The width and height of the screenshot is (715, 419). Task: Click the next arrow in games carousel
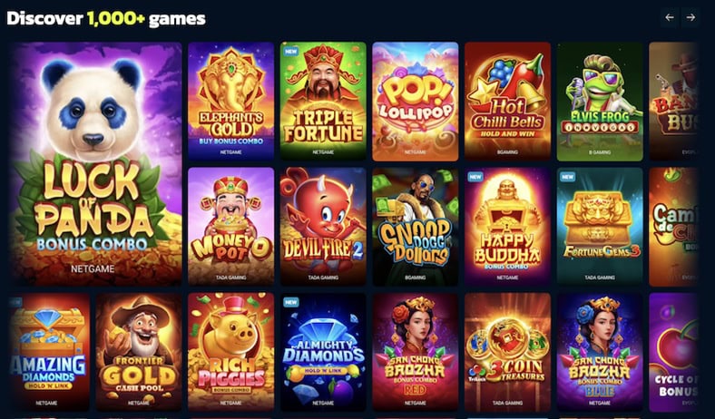click(x=691, y=18)
